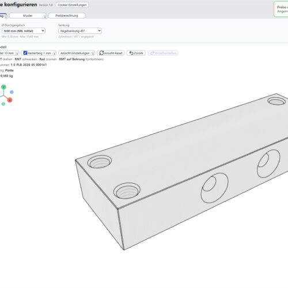Viewport: 288px width, 288px height.
Task: Click the Ansicht Reset button
Action: coord(111,53)
